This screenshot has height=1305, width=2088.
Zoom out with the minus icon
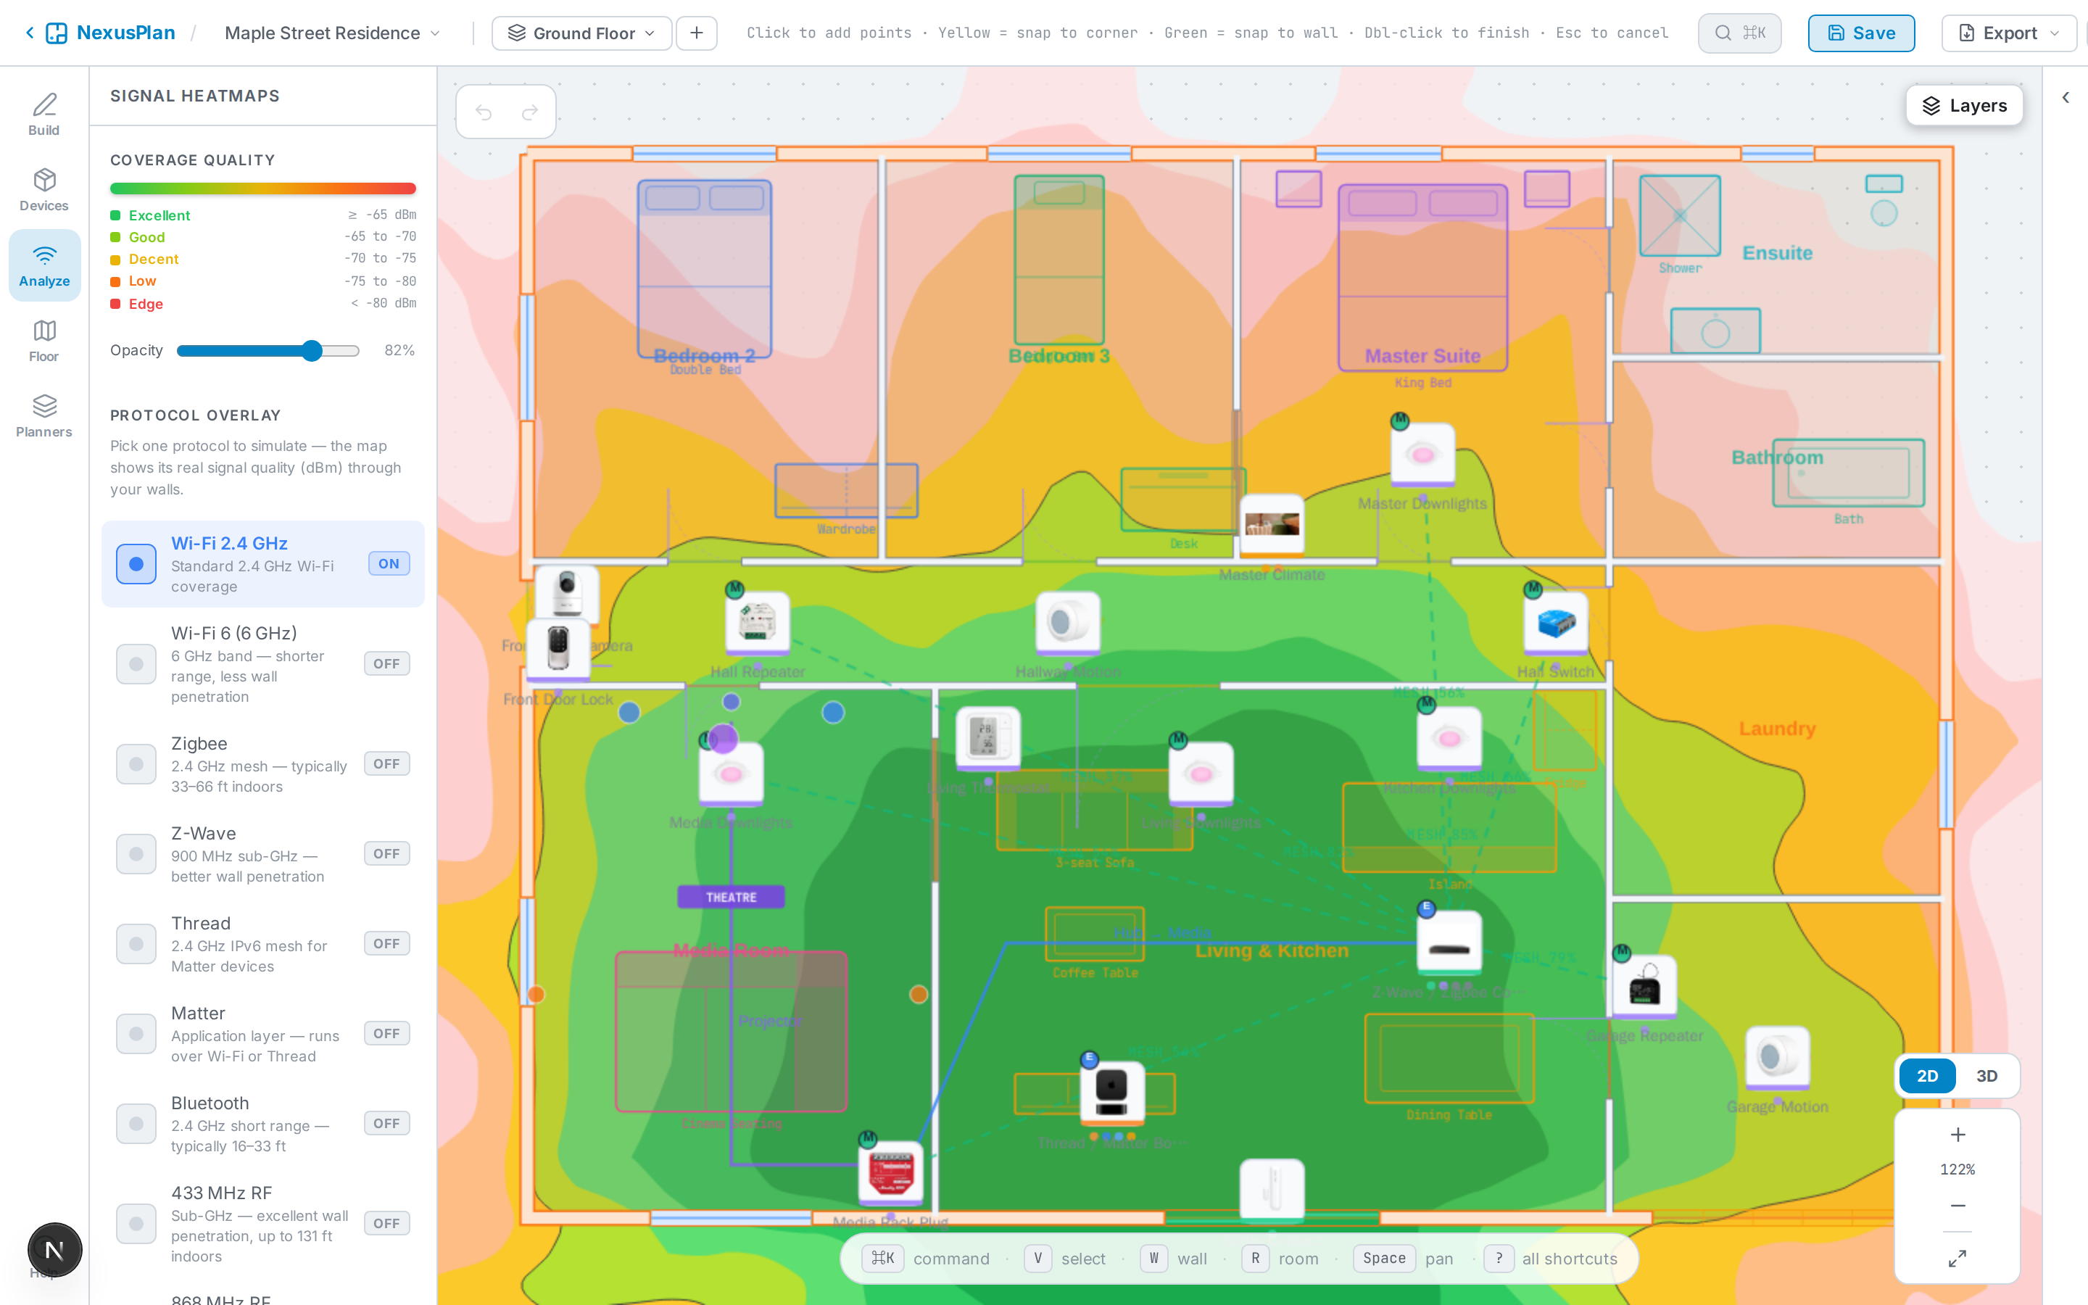click(x=1957, y=1206)
